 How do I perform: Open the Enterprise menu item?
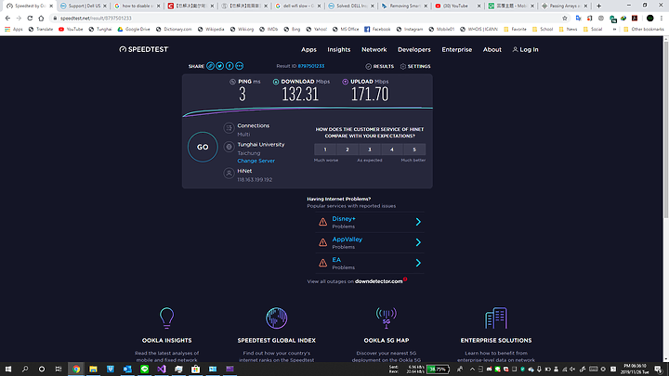pos(457,49)
